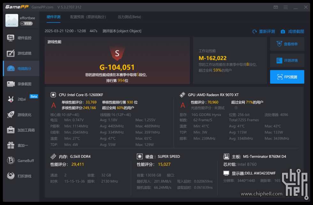
Task: Click the 排行第 994位 ranking text
Action: pos(117,80)
